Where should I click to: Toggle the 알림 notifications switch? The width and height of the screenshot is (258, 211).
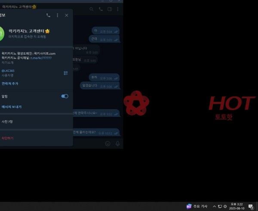click(64, 96)
